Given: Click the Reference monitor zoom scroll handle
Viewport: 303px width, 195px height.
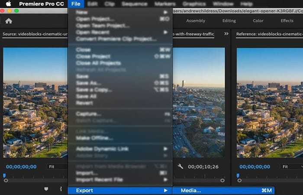Looking at the screenshot, I should (240, 181).
